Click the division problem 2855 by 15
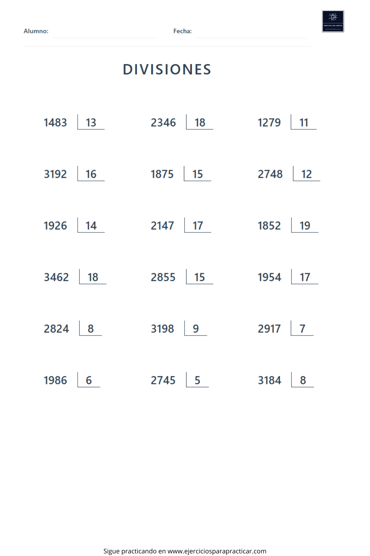The image size is (370, 556). pyautogui.click(x=182, y=277)
